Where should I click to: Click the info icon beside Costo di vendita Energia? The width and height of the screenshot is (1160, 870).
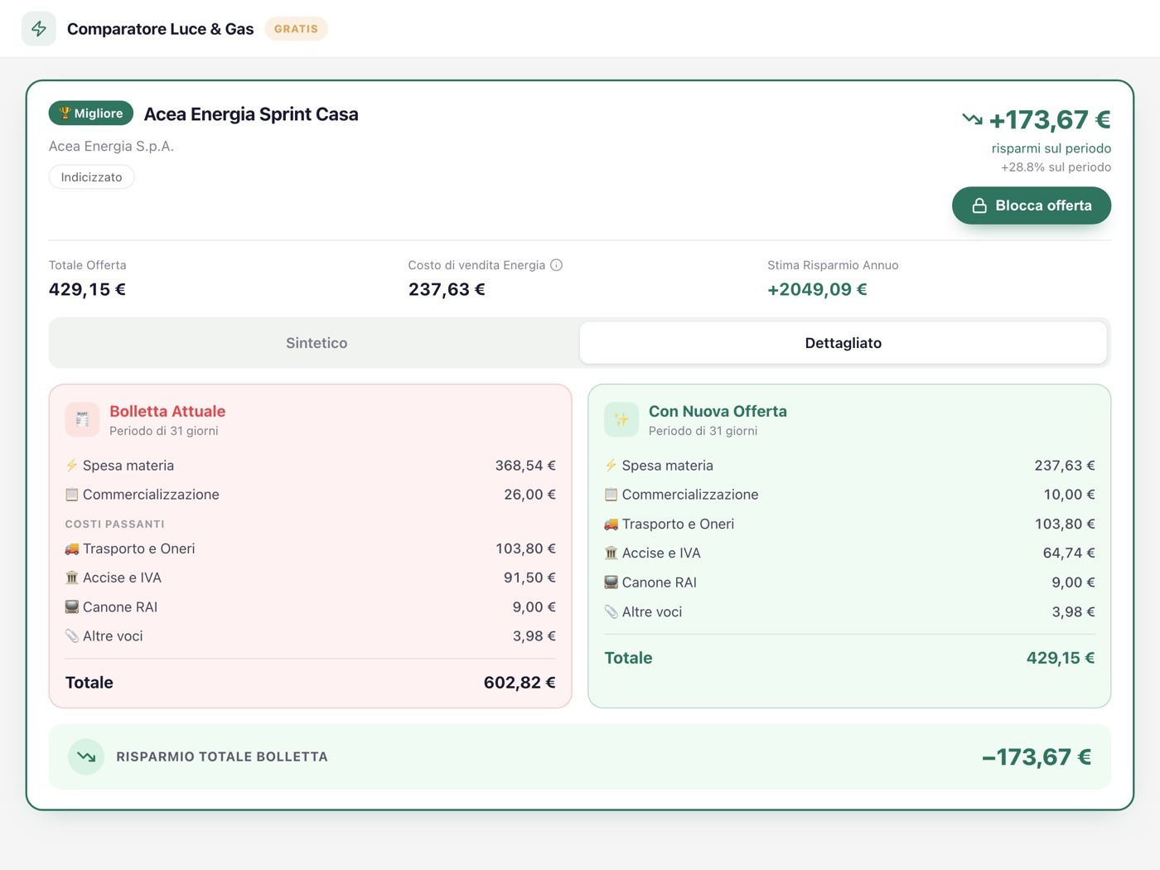point(557,265)
